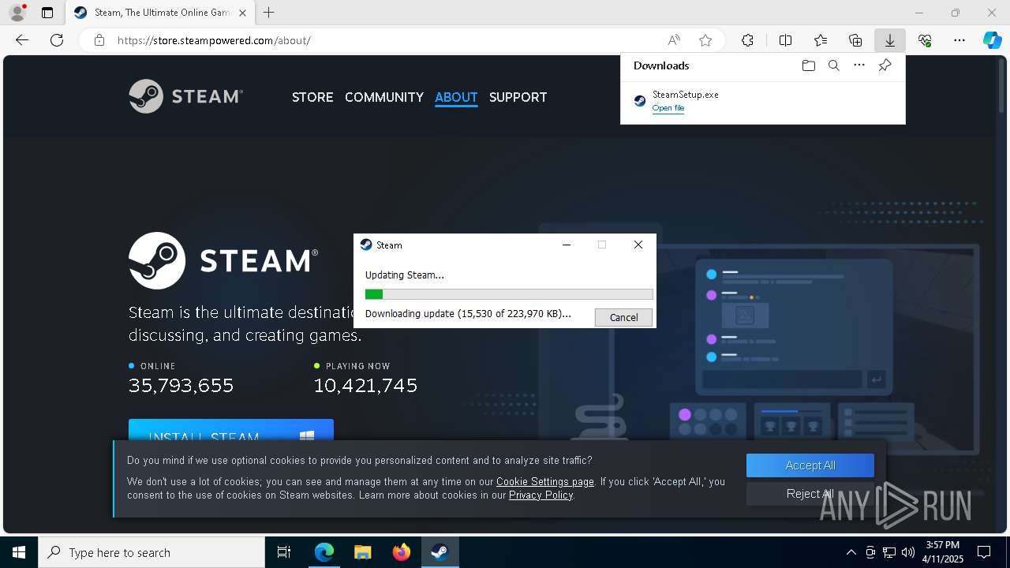This screenshot has width=1010, height=568.
Task: Open the Privacy Policy link
Action: point(541,495)
